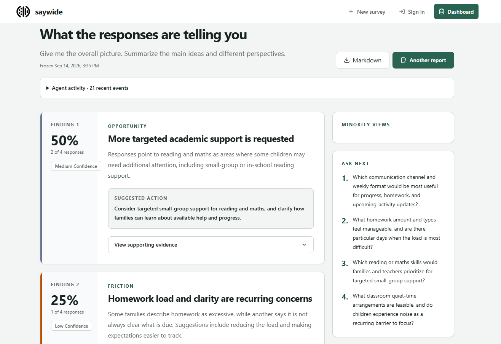Click Ask Next question 2 about homework amount

pyautogui.click(x=396, y=233)
